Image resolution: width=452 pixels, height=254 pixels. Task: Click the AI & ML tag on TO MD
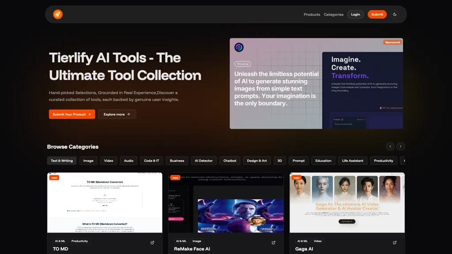point(60,241)
